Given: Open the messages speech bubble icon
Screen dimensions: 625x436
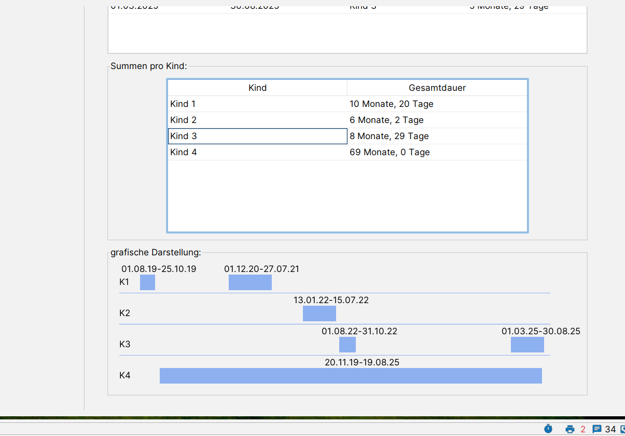Looking at the screenshot, I should 597,429.
